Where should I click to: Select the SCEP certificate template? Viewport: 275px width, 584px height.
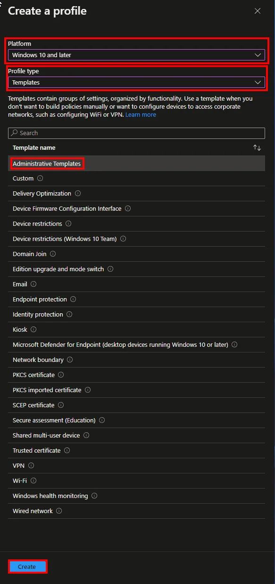pyautogui.click(x=136, y=405)
